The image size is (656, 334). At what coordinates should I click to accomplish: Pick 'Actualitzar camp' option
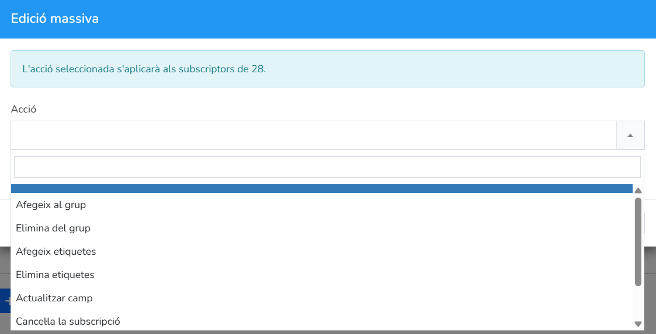click(322, 298)
